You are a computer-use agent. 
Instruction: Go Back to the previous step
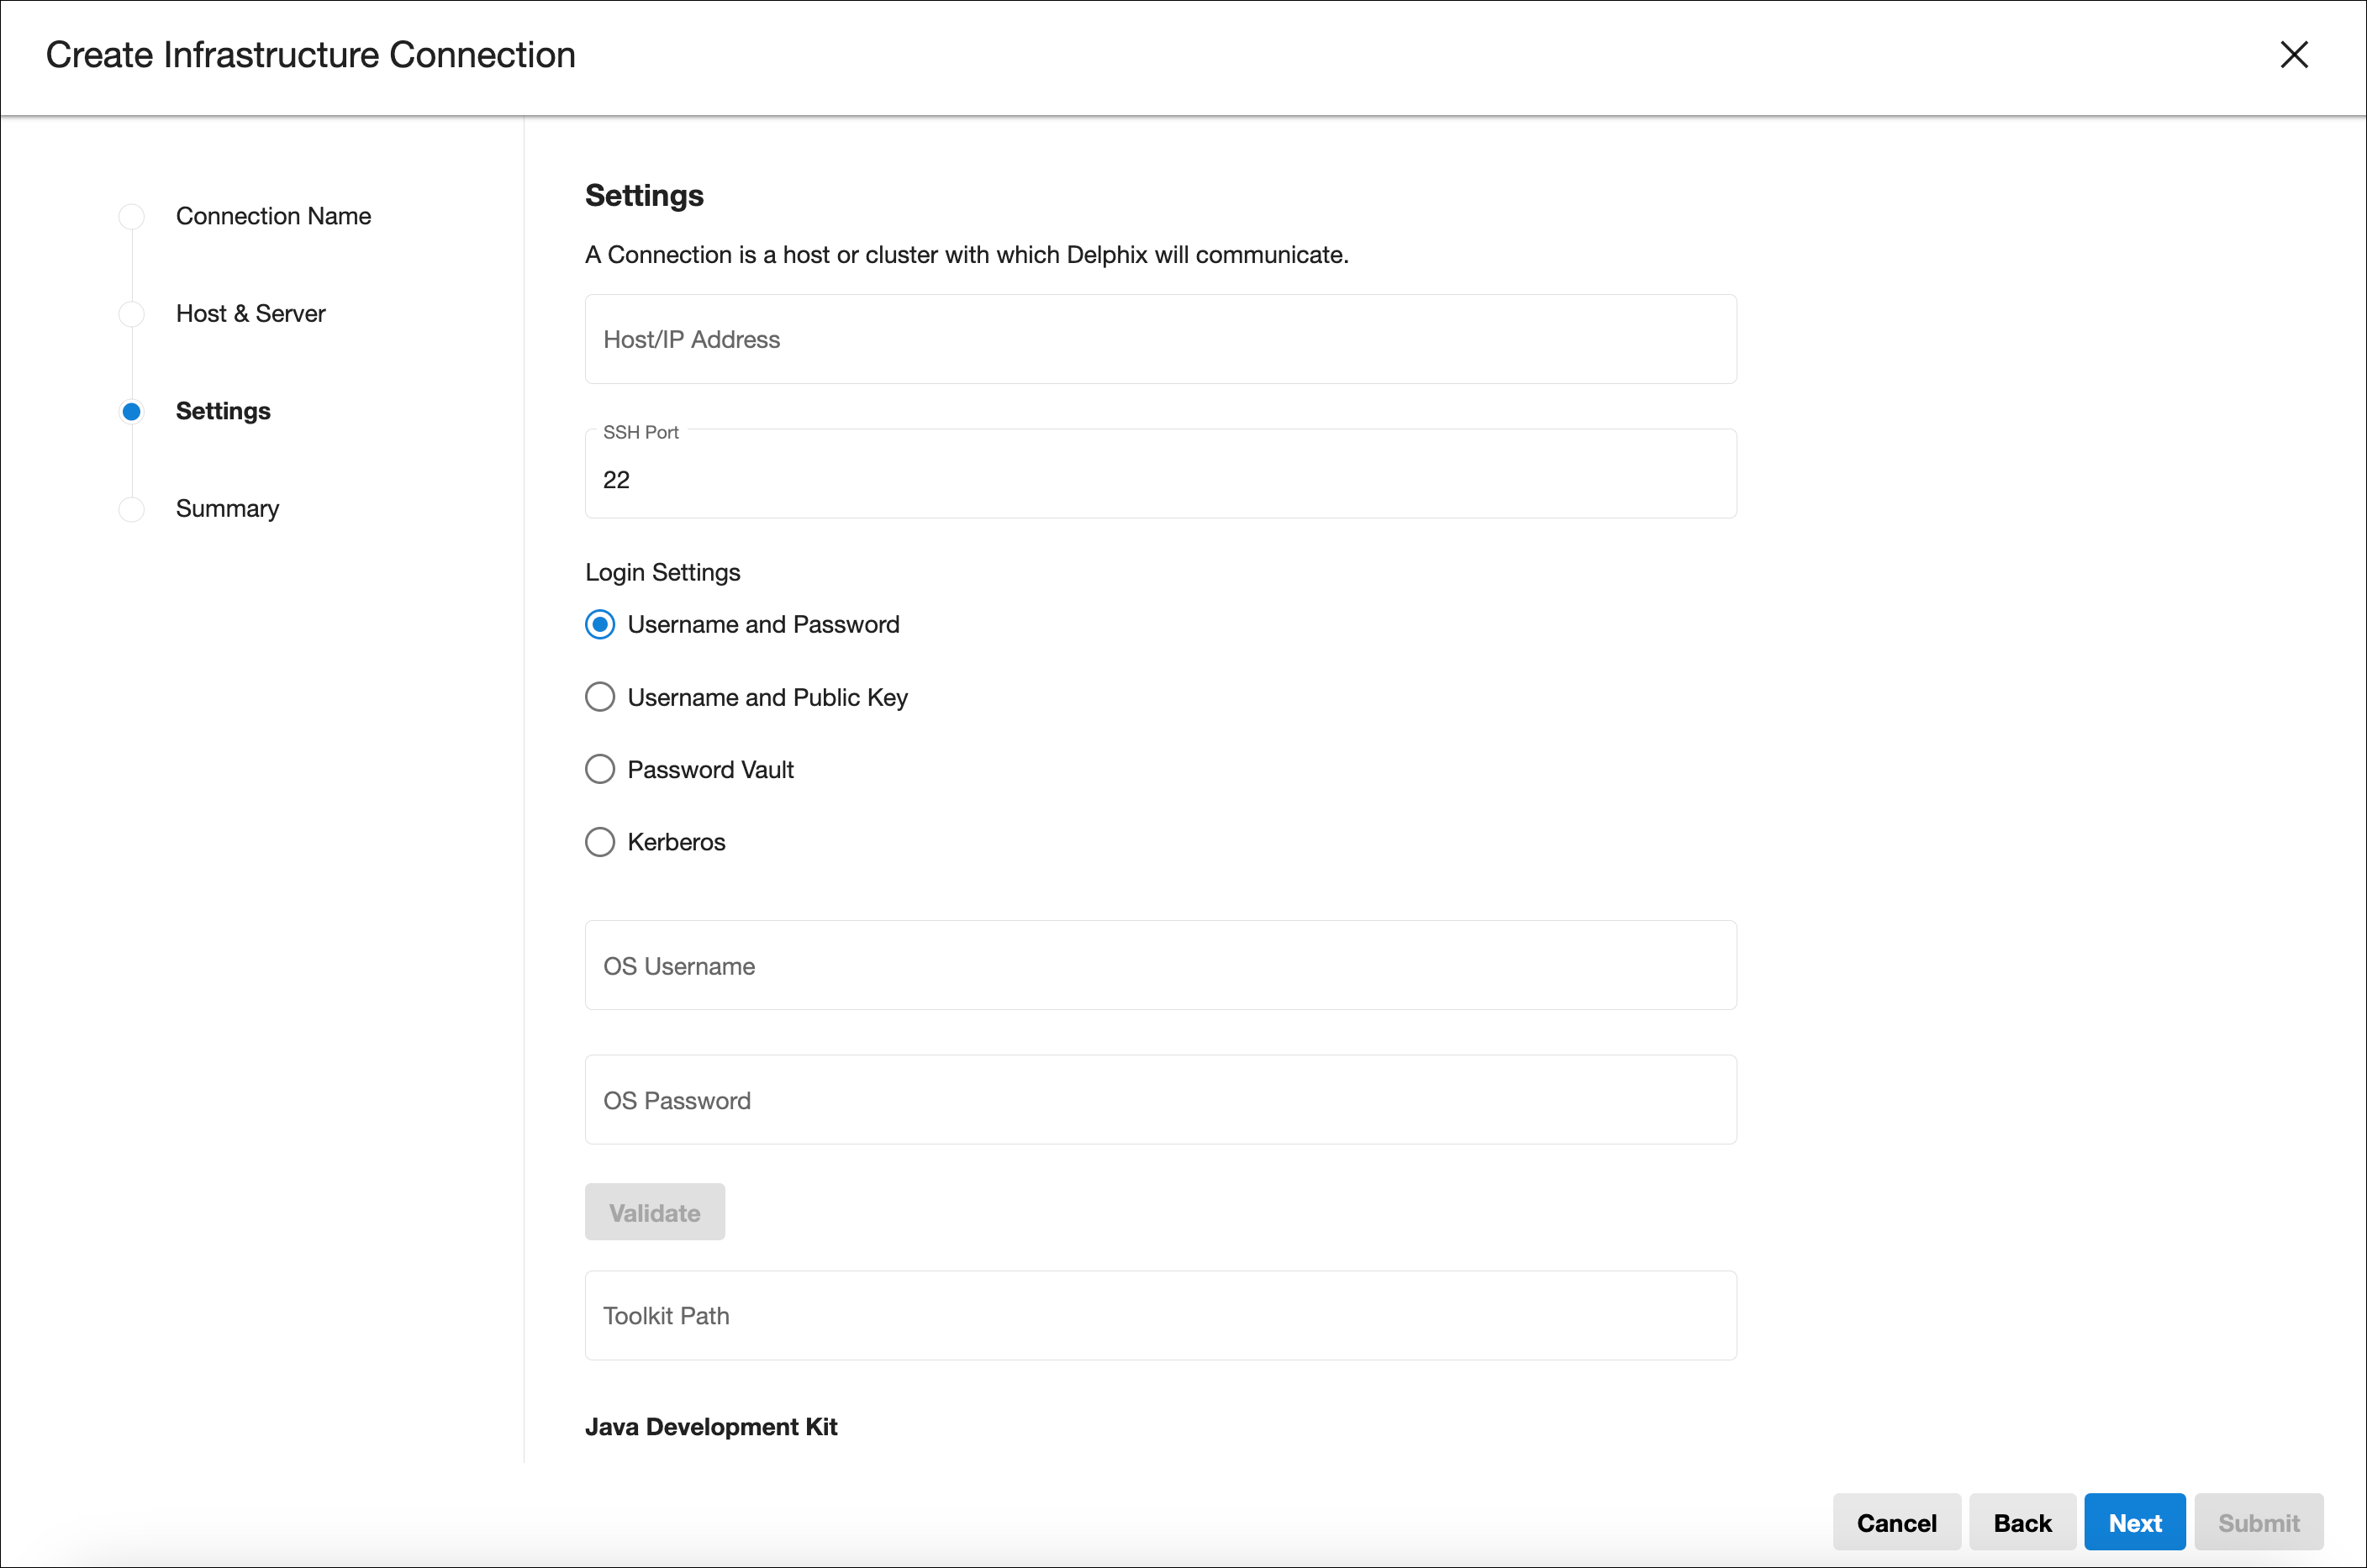(x=2022, y=1522)
